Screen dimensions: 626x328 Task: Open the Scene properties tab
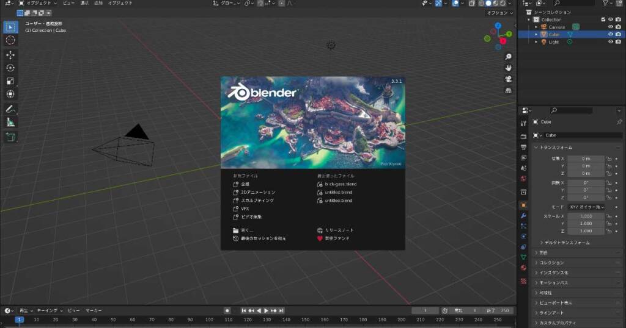(523, 168)
